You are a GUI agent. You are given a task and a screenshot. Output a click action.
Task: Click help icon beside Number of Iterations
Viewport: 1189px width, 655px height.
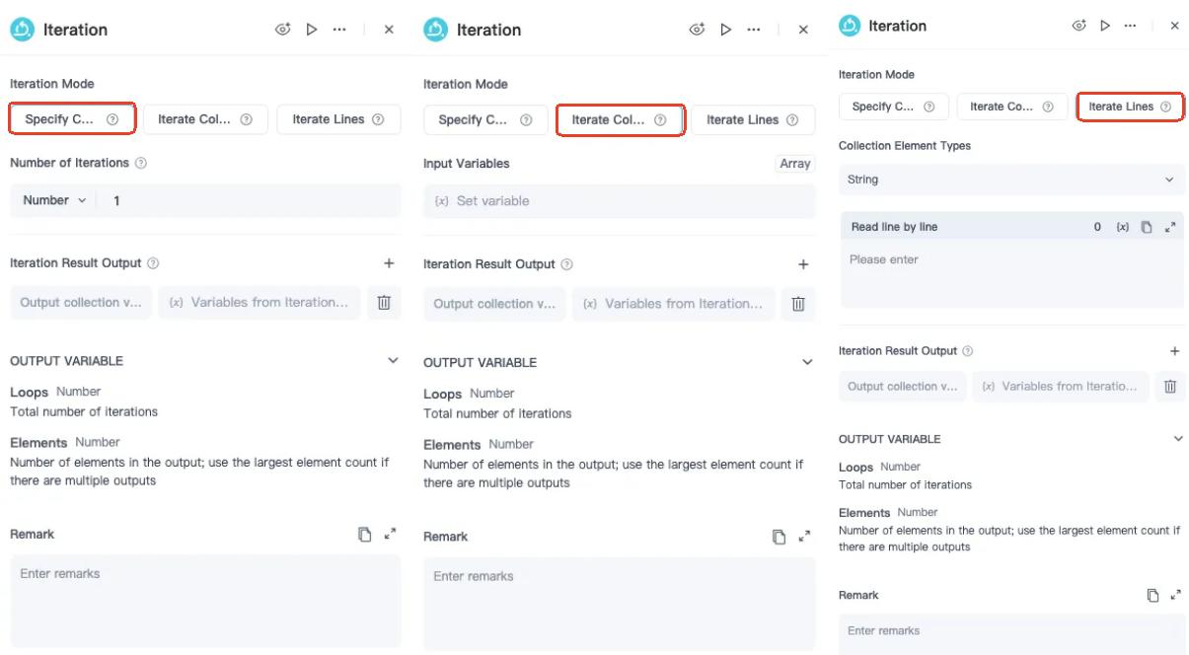(141, 163)
